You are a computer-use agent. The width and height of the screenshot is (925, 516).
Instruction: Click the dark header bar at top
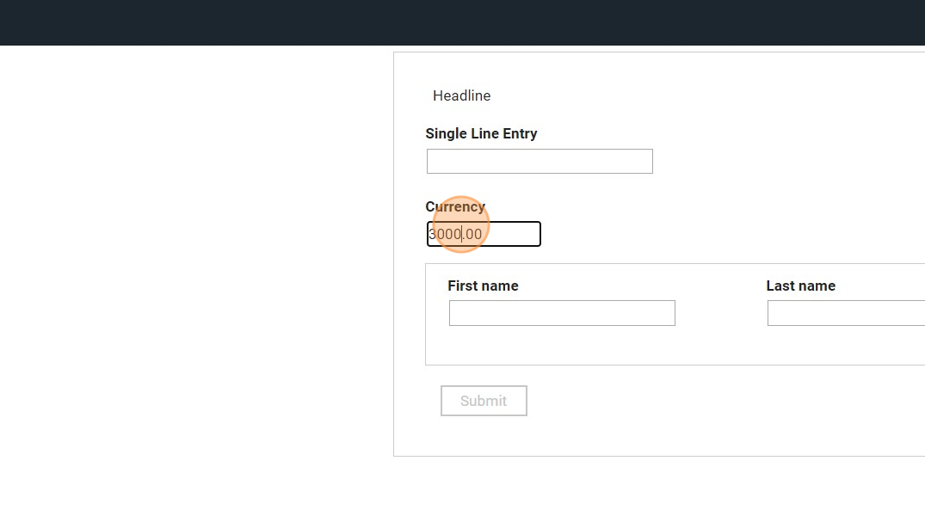click(462, 22)
